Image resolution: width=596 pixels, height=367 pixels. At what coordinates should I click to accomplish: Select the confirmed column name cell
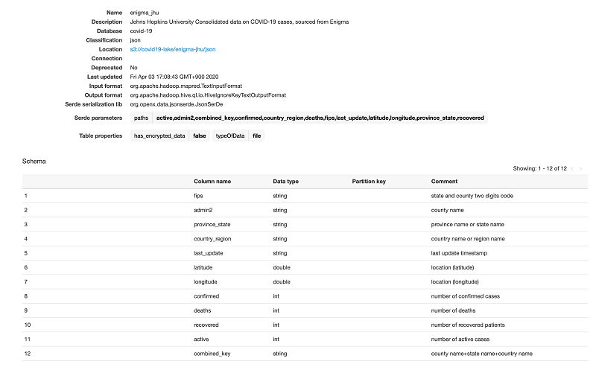[206, 296]
